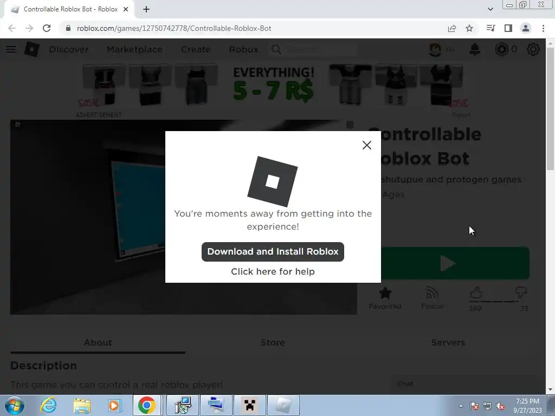
Task: Open Roblox hamburger navigation menu
Action: [11, 49]
